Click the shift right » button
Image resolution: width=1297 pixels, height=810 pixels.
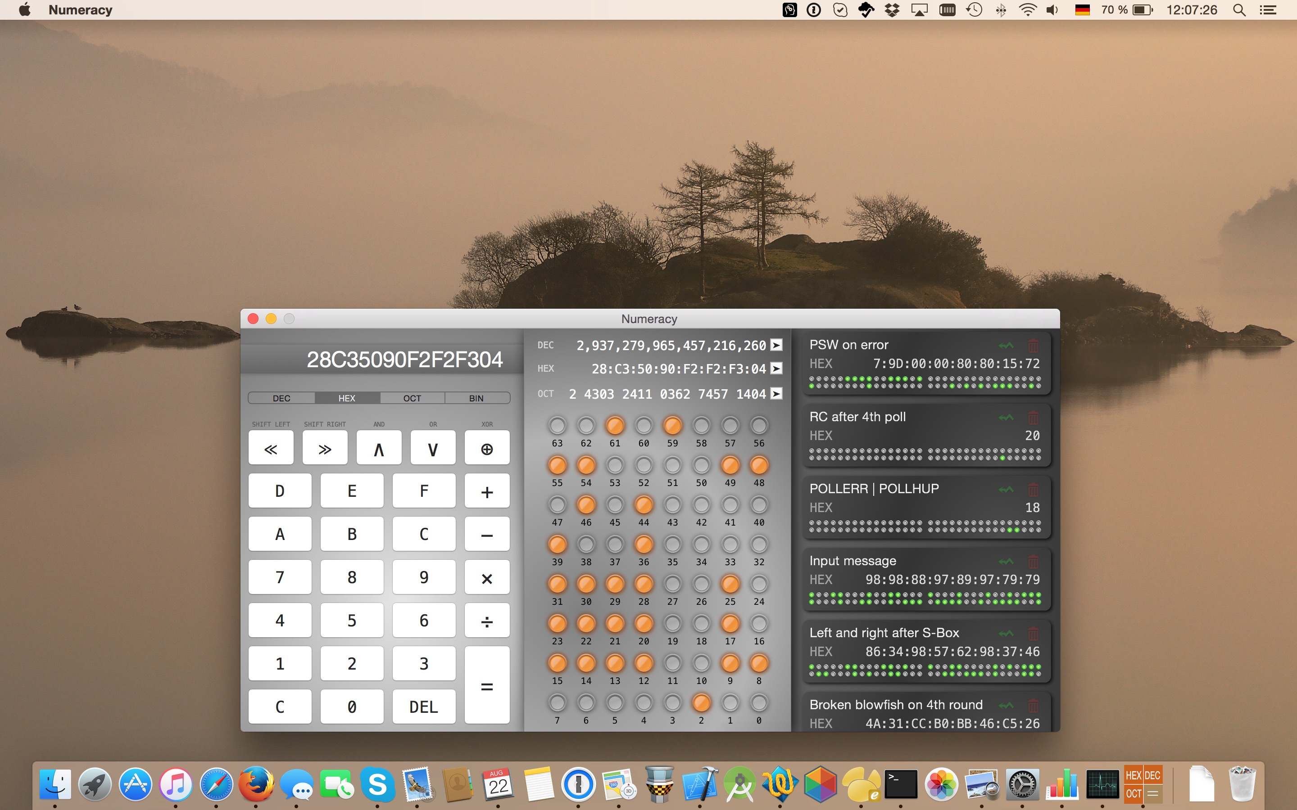click(x=325, y=448)
